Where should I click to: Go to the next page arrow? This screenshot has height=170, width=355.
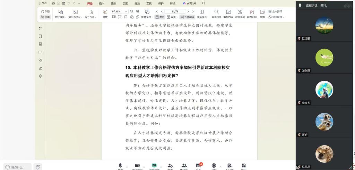(x=188, y=11)
